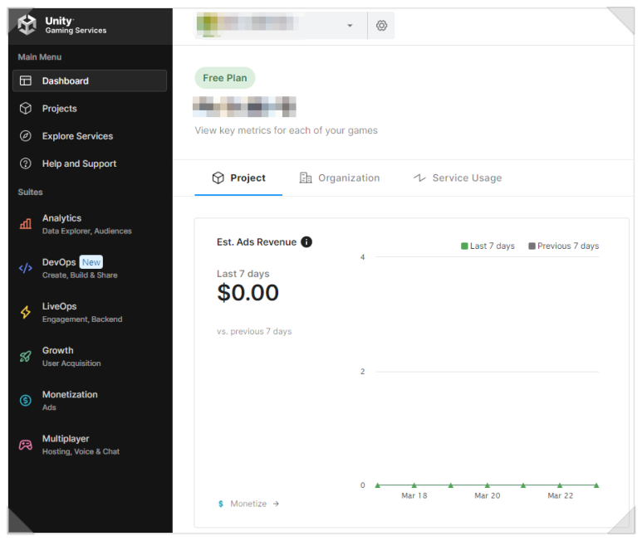Click the Mar 18 data point
This screenshot has width=642, height=541.
[414, 485]
